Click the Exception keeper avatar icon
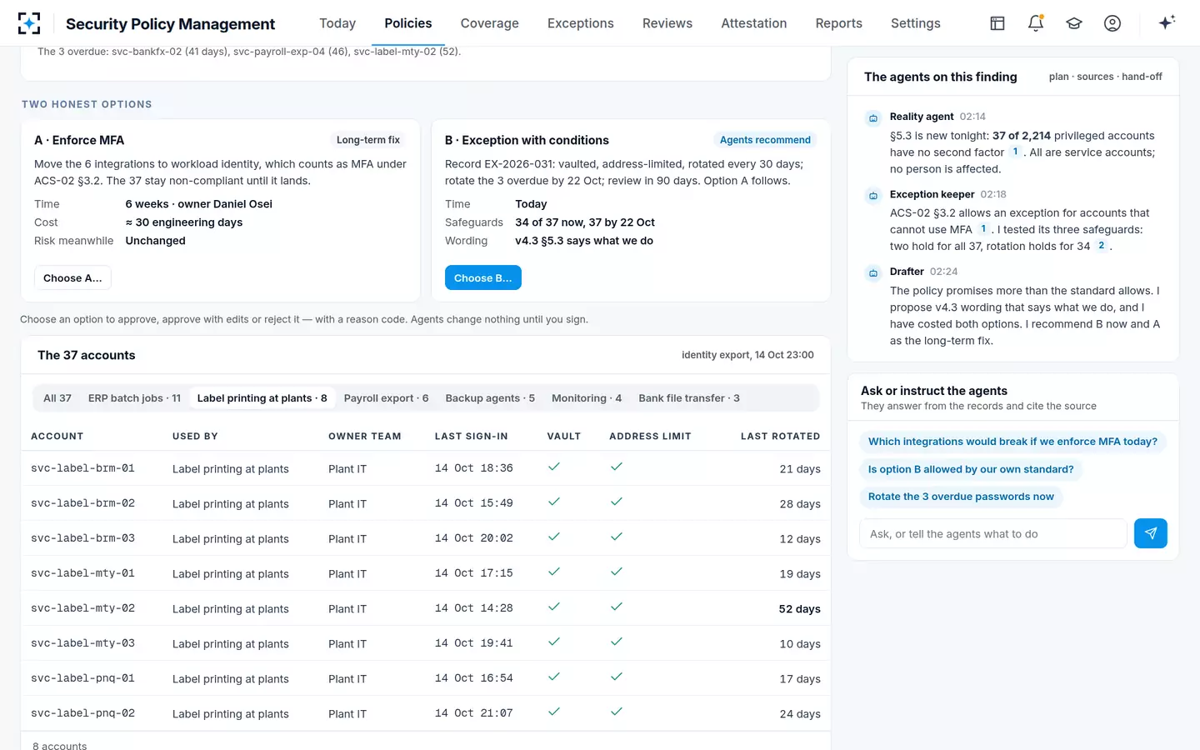This screenshot has height=750, width=1200. tap(873, 196)
